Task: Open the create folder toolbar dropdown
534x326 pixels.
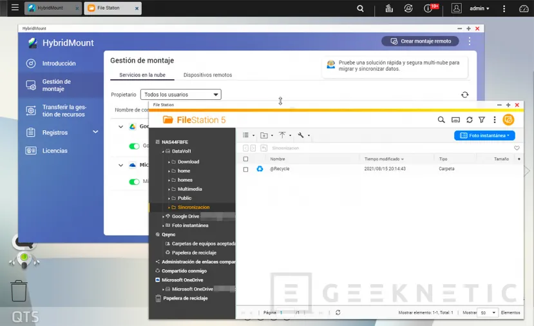Action: point(266,135)
